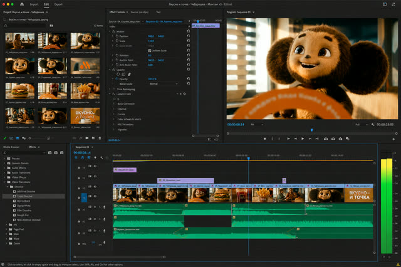Open Program monitor settings wrench
The width and height of the screenshot is (401, 267).
[x=373, y=125]
